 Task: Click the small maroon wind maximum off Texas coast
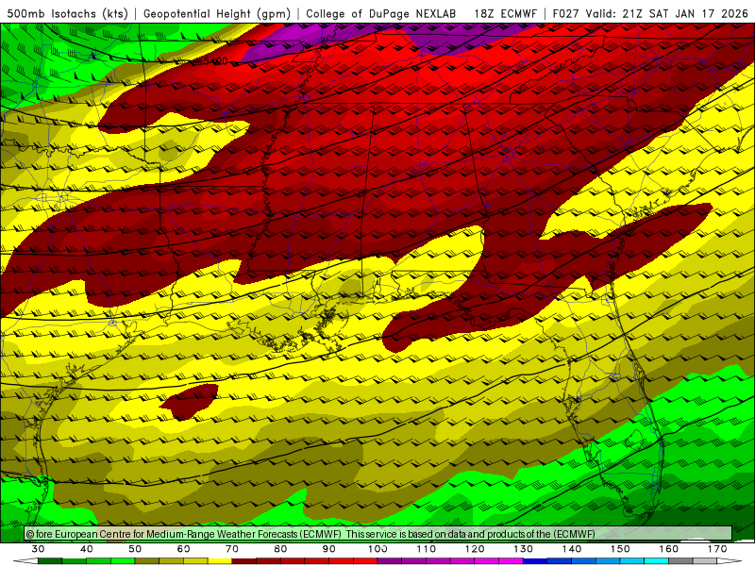click(190, 401)
